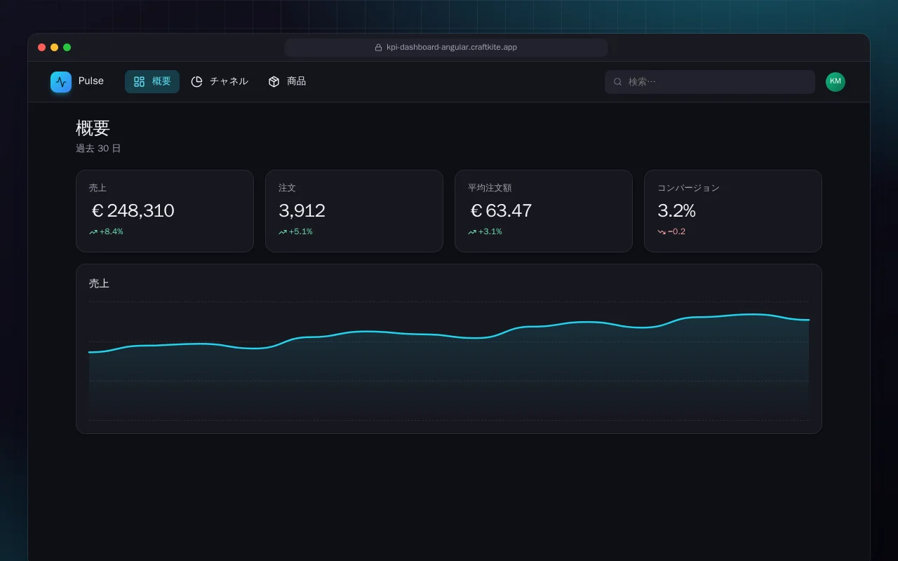The height and width of the screenshot is (561, 898).
Task: Click the 平均注文額 card label
Action: click(x=490, y=188)
